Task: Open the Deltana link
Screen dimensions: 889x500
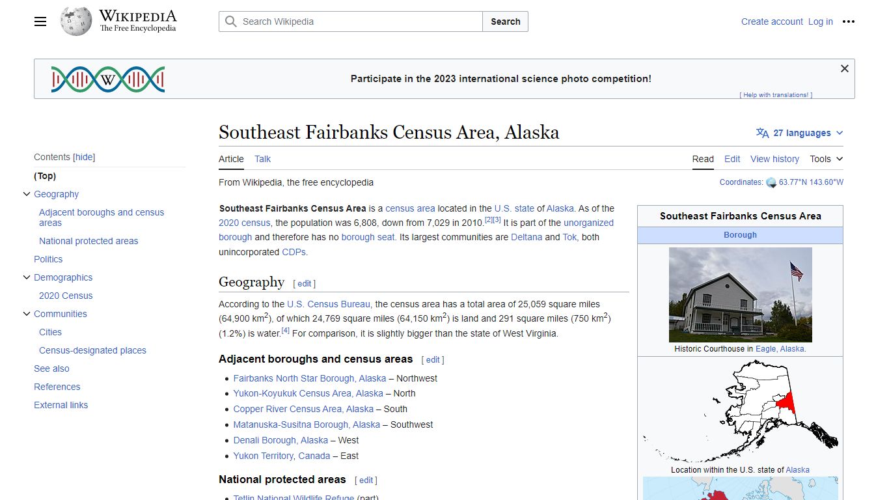Action: point(527,237)
